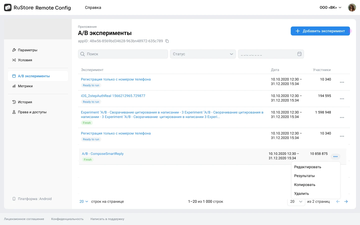
Task: Click the RuStore logo icon
Action: click(x=8, y=7)
